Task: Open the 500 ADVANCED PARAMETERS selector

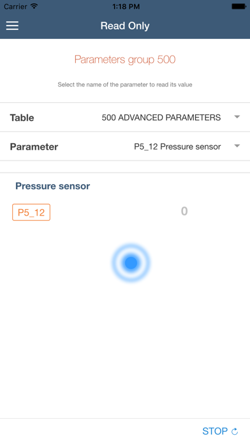Action: [x=161, y=118]
